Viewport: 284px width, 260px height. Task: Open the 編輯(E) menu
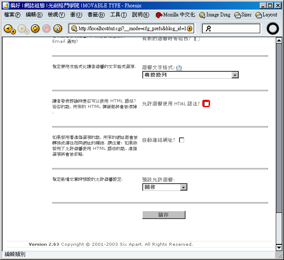click(x=34, y=15)
